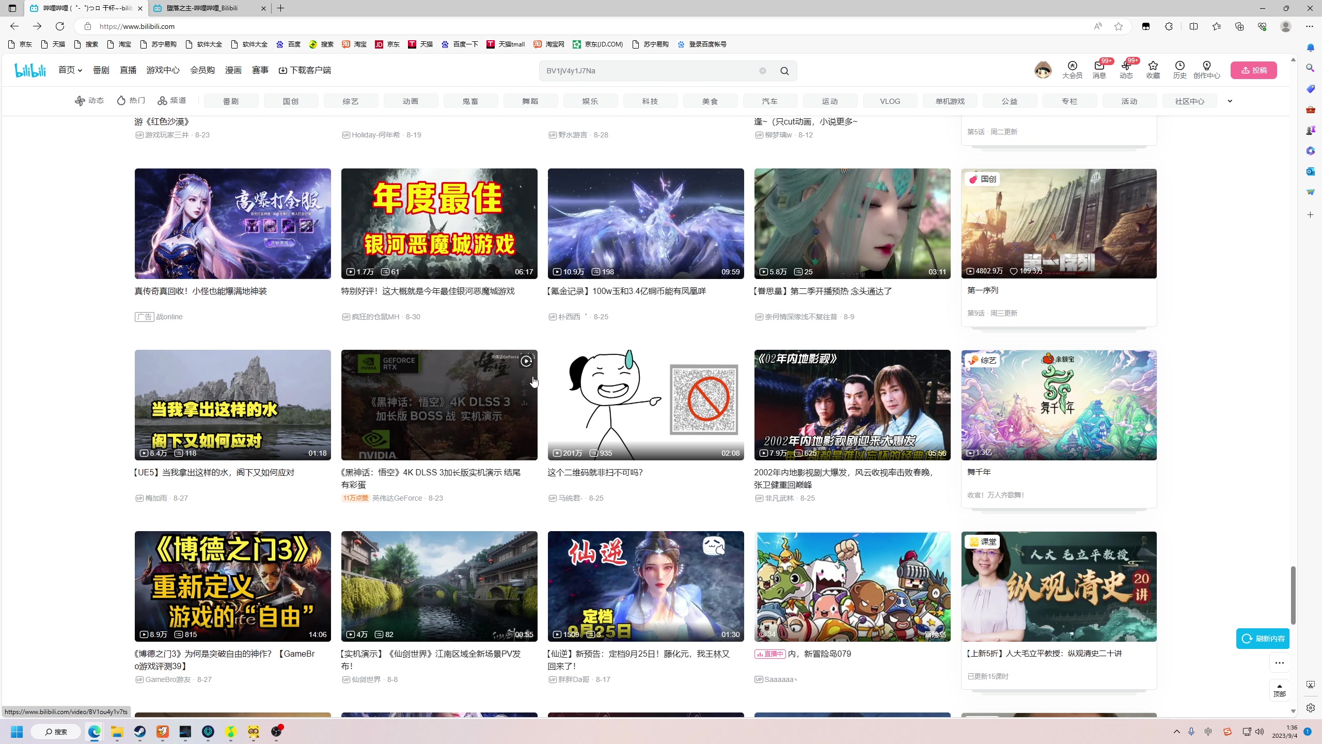The width and height of the screenshot is (1322, 744).
Task: Open the 第一序列 国创 thumbnail
Action: click(x=1059, y=224)
